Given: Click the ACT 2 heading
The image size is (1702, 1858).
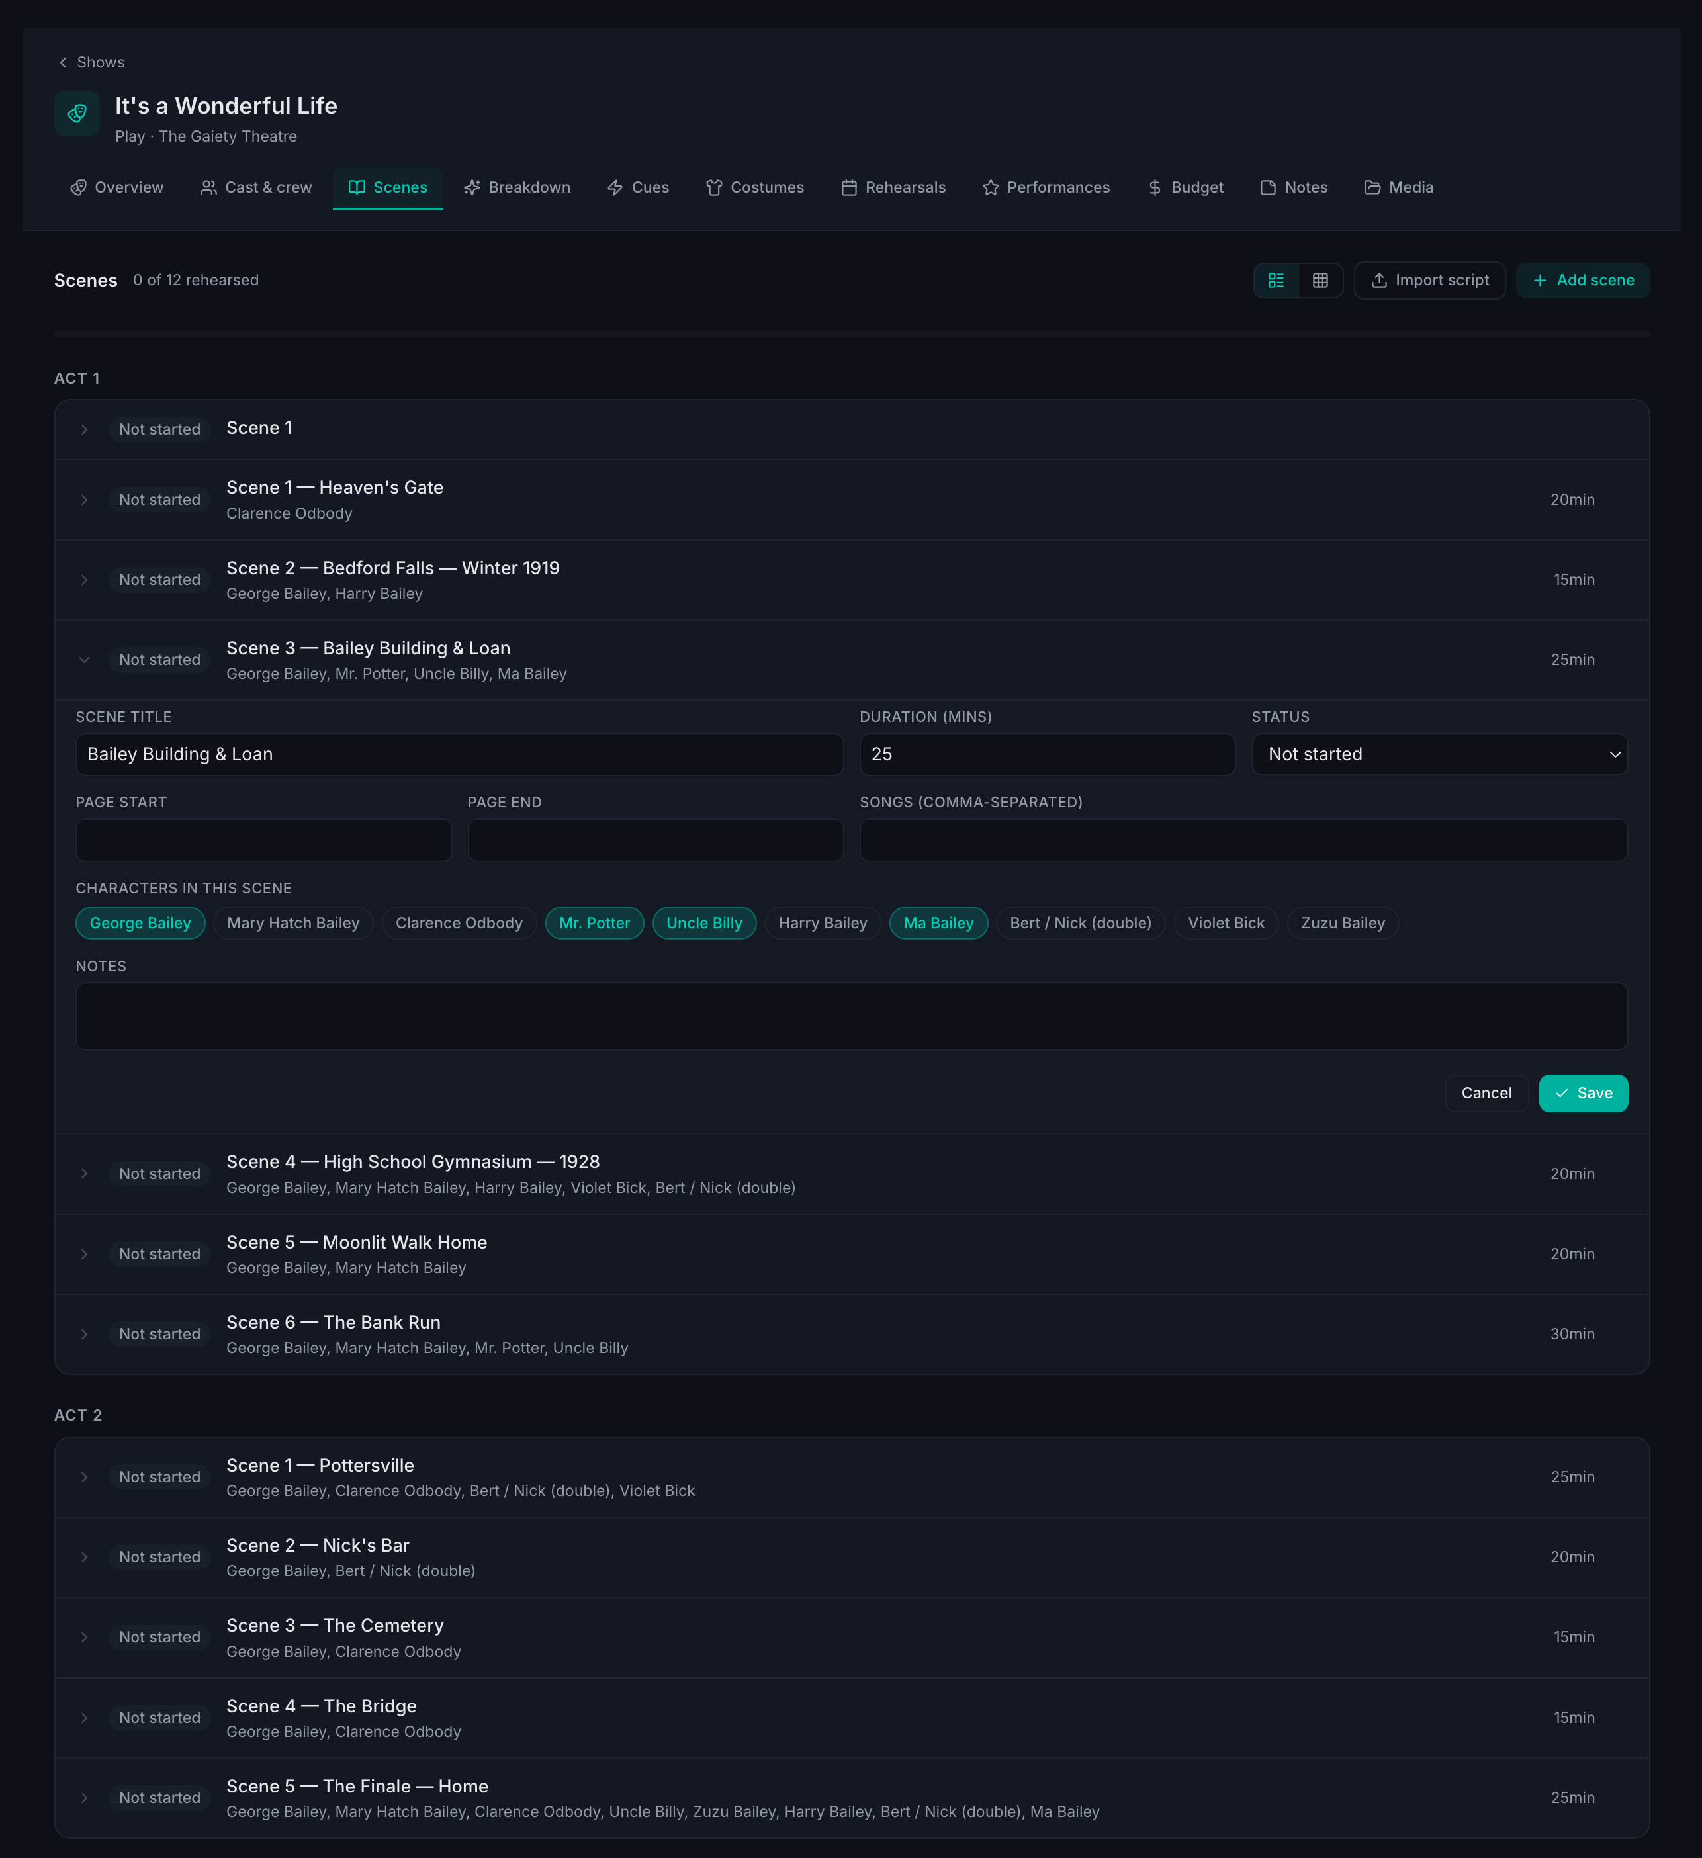Looking at the screenshot, I should 78,1415.
